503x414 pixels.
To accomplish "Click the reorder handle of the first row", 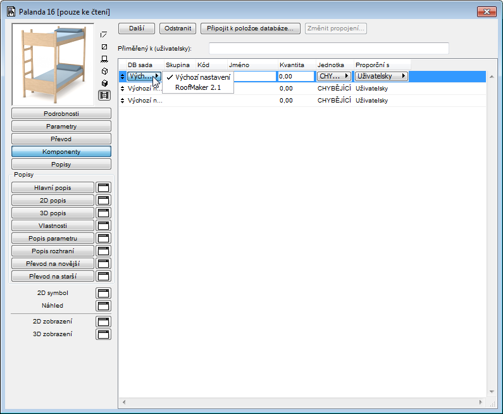I will click(x=122, y=77).
